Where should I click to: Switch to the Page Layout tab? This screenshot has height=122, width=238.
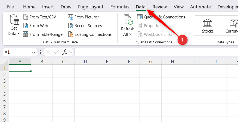click(x=91, y=7)
